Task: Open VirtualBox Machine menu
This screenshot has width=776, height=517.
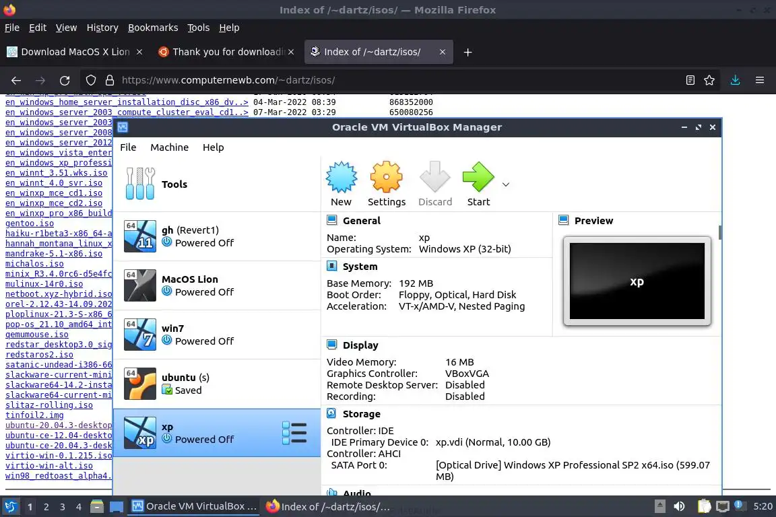Action: [x=169, y=147]
